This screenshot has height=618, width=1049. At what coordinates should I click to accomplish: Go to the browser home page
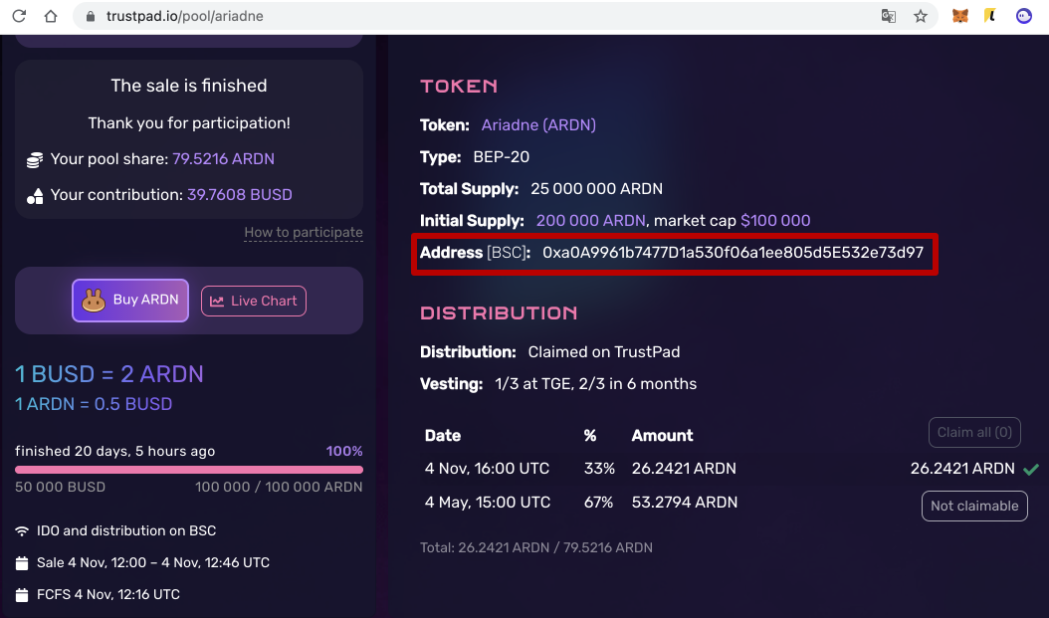pos(51,17)
